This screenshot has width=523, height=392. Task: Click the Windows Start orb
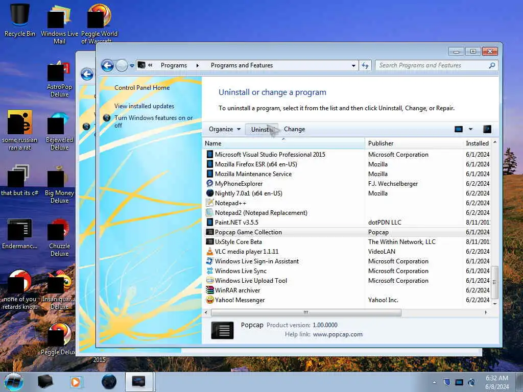point(14,382)
